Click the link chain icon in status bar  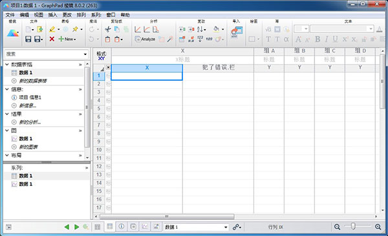[x=236, y=227]
